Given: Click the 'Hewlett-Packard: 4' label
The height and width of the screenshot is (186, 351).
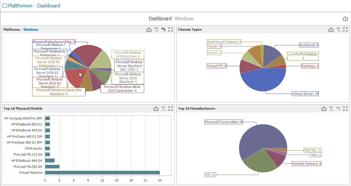Looking at the screenshot, I should click(307, 164).
